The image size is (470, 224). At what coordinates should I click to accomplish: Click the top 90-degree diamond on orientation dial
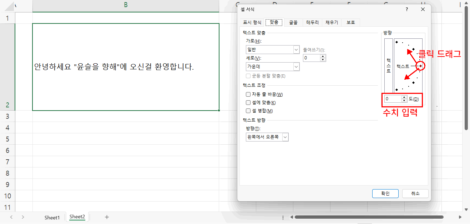pyautogui.click(x=396, y=42)
